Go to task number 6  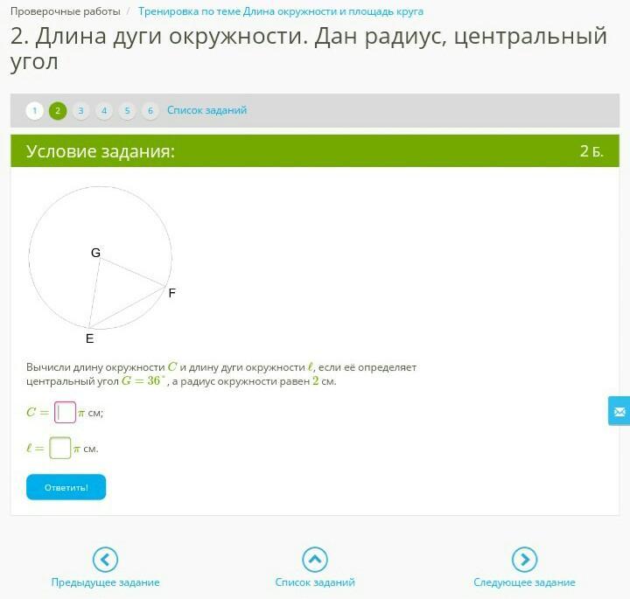(x=150, y=111)
